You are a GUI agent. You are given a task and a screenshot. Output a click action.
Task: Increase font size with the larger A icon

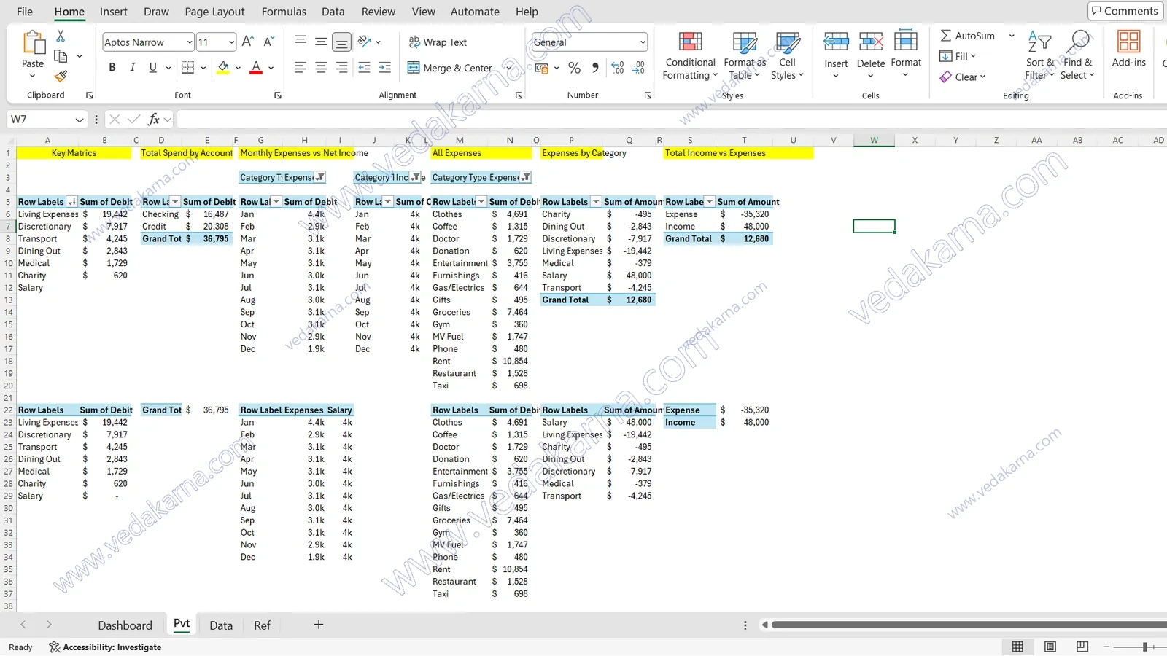click(x=247, y=42)
